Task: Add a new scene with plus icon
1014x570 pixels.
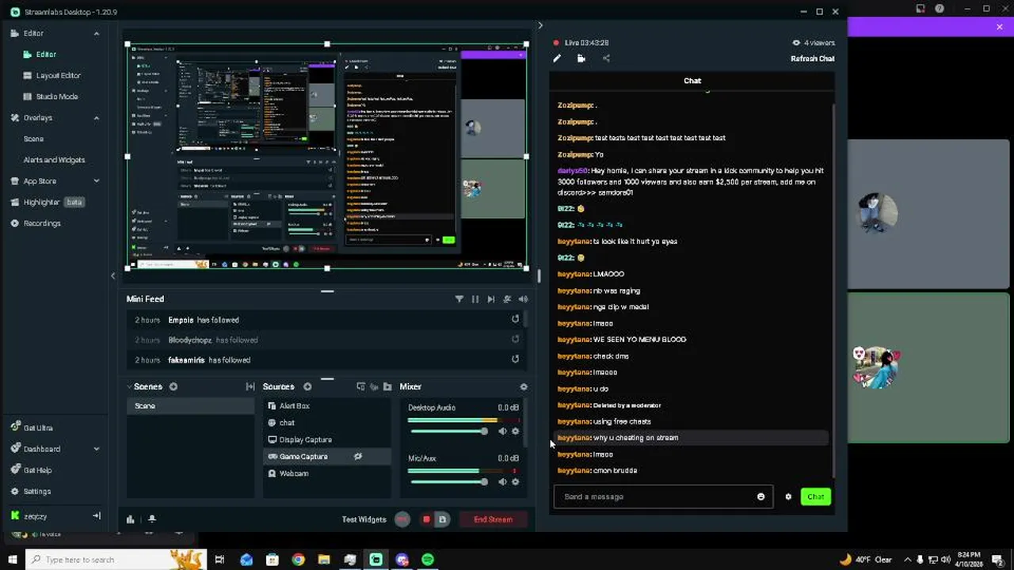Action: click(x=173, y=386)
